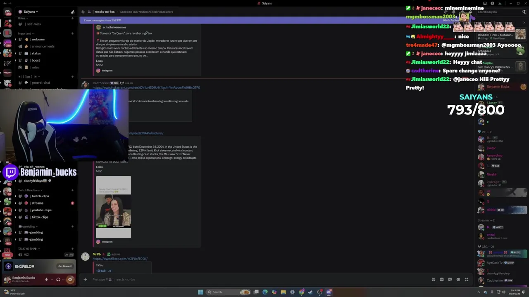Open the self-roles channel

pos(33,24)
